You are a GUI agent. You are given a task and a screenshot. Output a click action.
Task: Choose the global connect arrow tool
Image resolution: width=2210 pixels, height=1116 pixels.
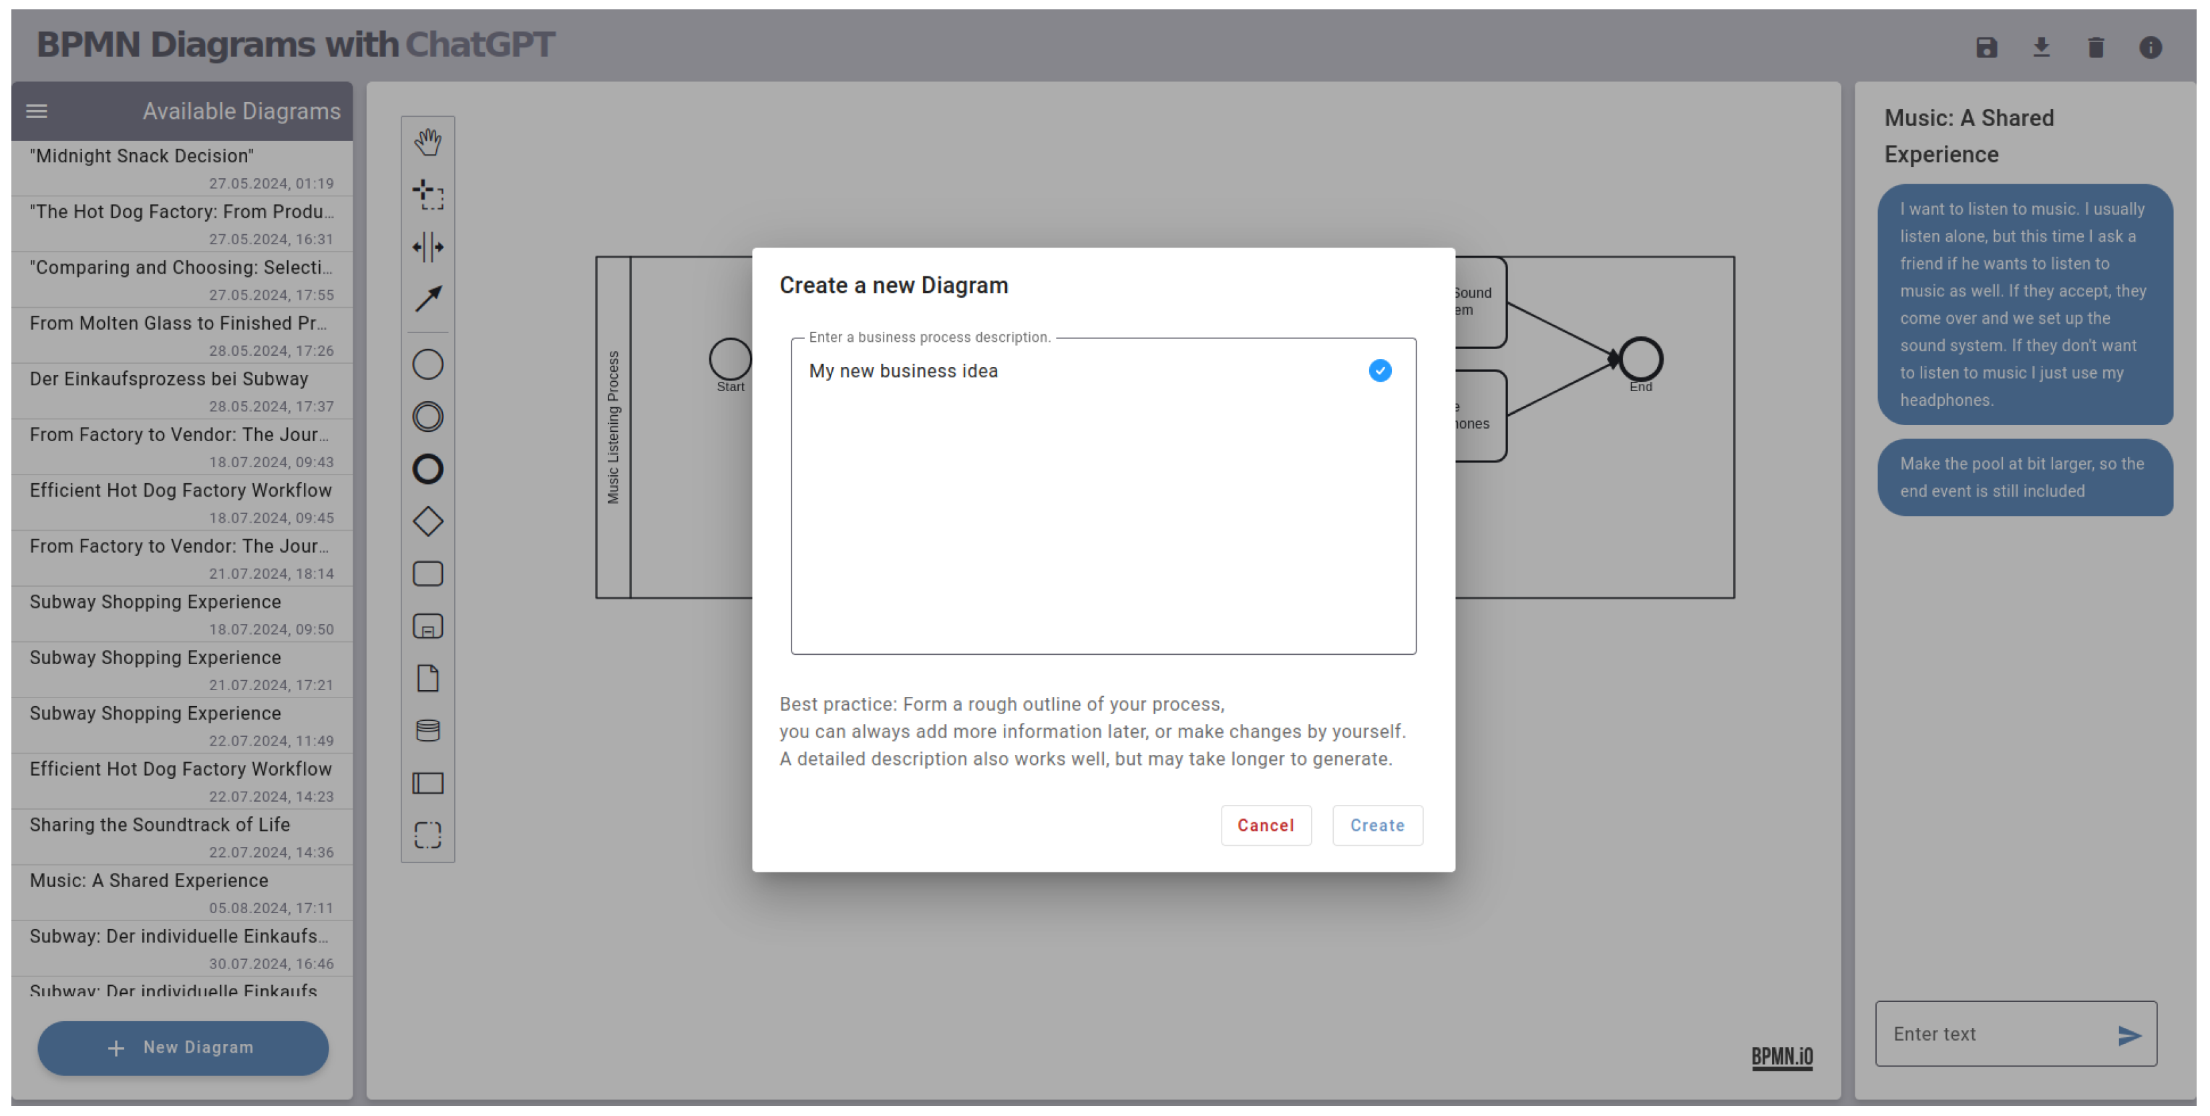427,299
